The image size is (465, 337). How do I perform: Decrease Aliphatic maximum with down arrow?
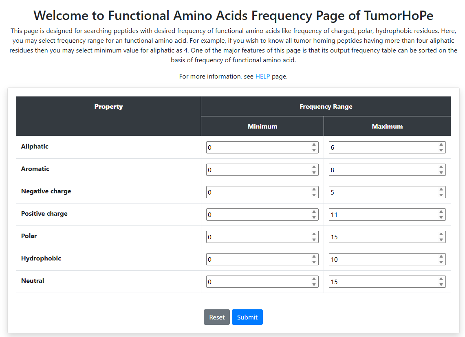click(x=441, y=150)
